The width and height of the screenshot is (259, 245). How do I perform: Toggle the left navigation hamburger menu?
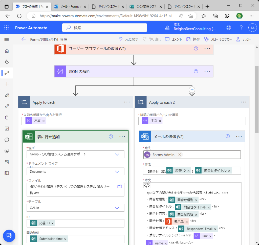click(7, 39)
